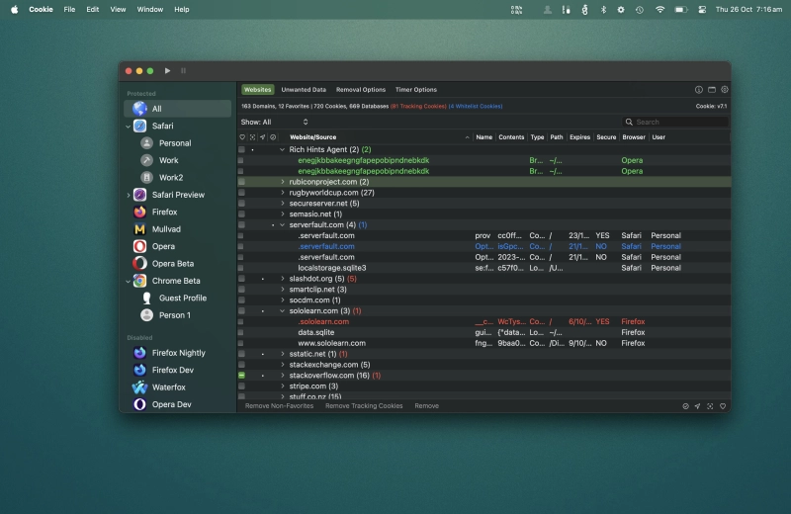Tick the checkbox for slashdot.org row

tap(241, 279)
